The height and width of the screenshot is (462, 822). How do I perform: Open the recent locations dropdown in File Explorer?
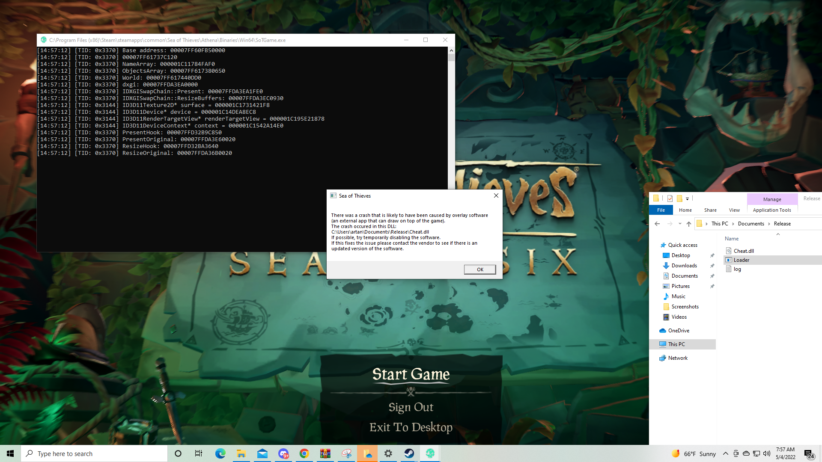tap(680, 224)
